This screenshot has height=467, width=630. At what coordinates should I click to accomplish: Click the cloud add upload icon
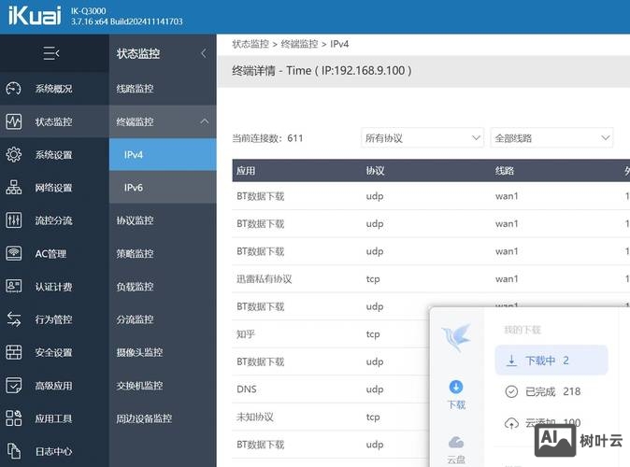(x=511, y=423)
